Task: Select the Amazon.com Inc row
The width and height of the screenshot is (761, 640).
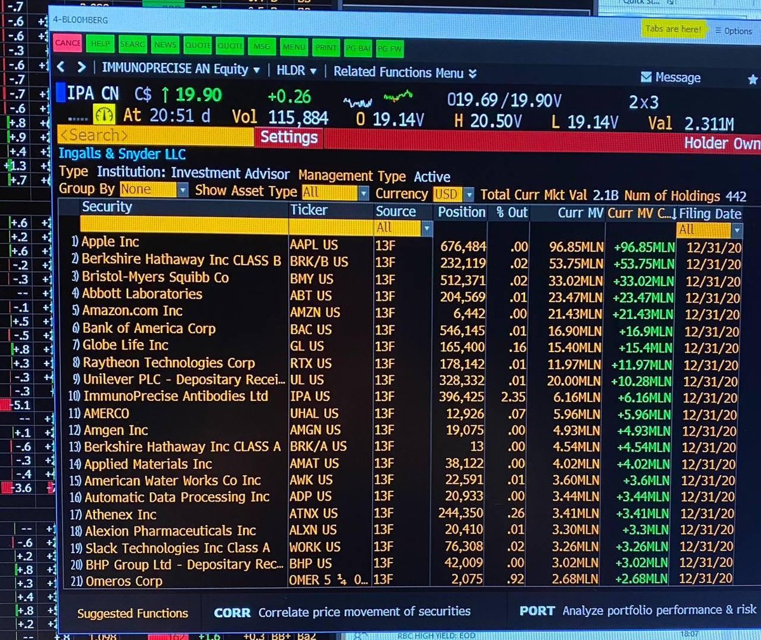Action: coord(406,312)
